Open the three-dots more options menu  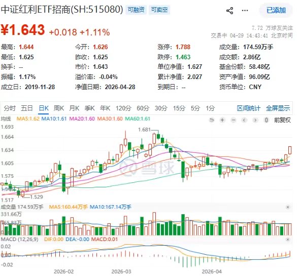(245, 10)
